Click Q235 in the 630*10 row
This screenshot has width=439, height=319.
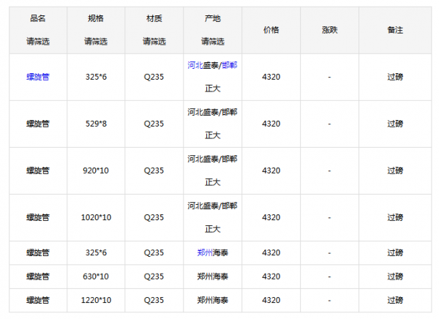click(x=154, y=277)
